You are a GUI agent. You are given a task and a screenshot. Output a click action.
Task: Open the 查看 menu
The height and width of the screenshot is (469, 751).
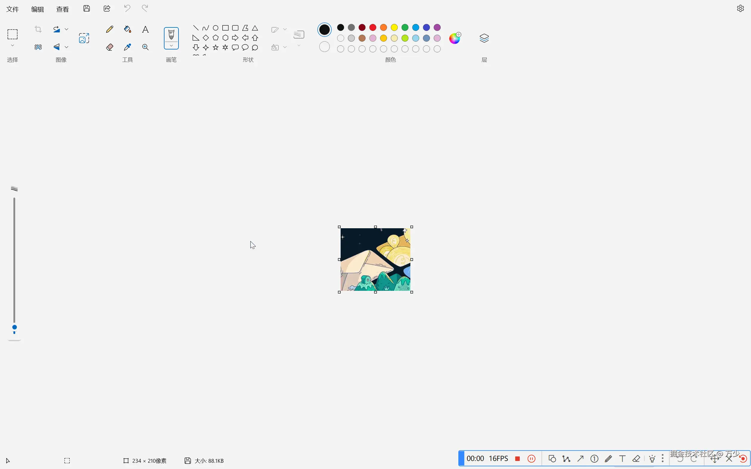[62, 9]
